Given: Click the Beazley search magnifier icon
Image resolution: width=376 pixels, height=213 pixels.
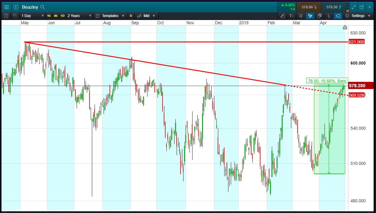Looking at the screenshot, I should pos(43,7).
